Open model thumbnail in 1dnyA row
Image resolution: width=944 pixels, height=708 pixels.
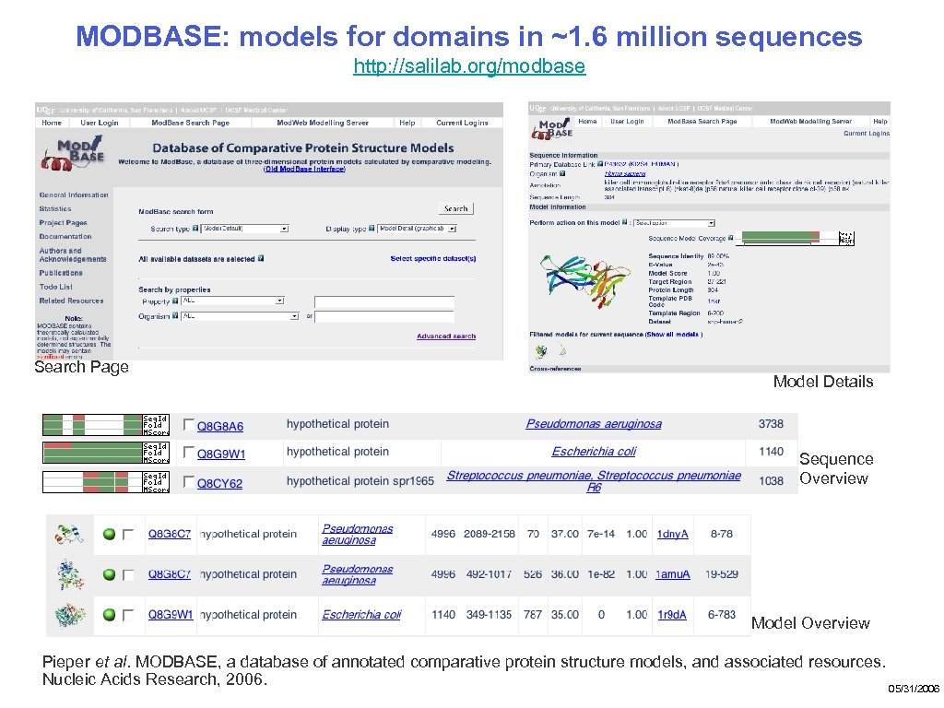point(69,534)
